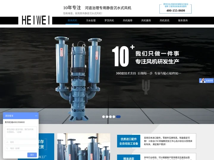The height and width of the screenshot is (160, 214).
Task: Open 风机案例 navigation item
Action: point(146,20)
